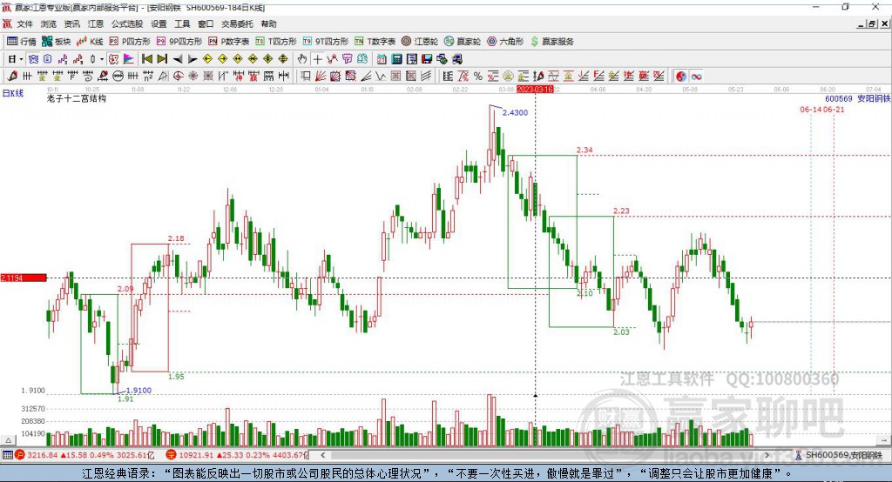
Task: Open the 帮助 menu
Action: click(x=268, y=23)
